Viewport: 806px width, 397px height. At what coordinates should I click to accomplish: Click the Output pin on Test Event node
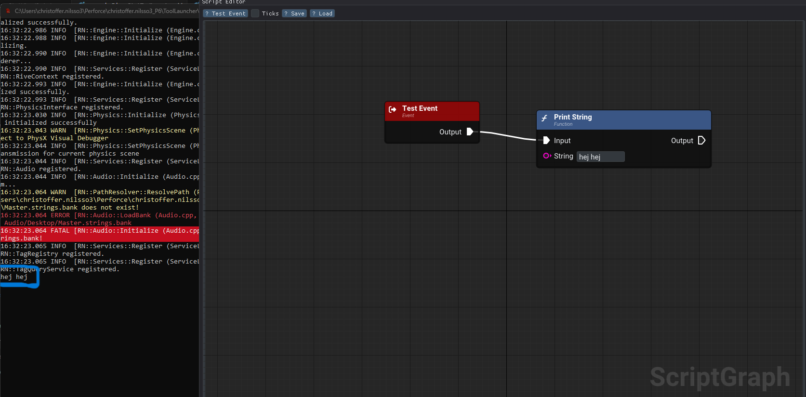coord(470,132)
